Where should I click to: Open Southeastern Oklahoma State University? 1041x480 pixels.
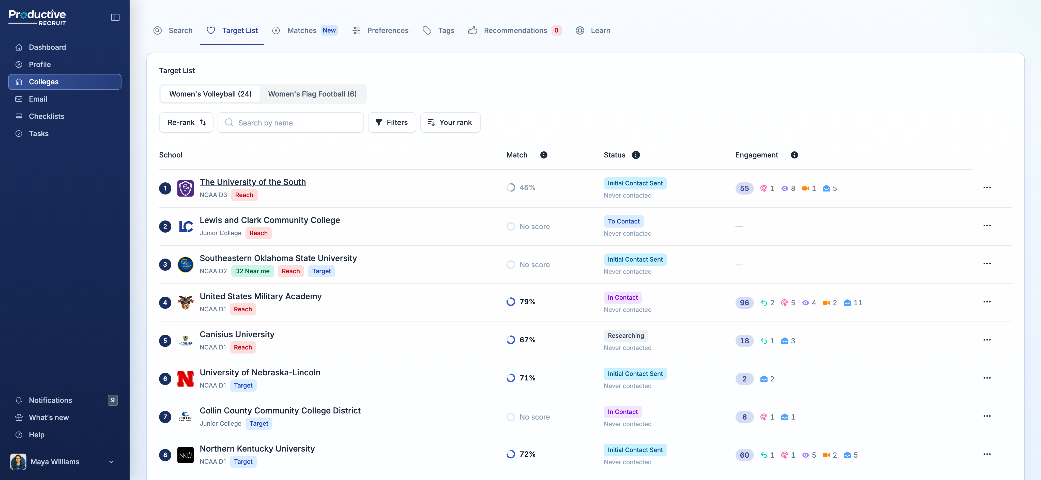click(278, 258)
